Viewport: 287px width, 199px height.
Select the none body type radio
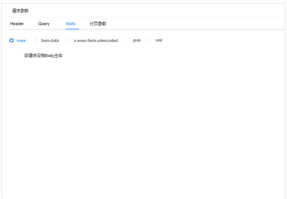click(x=11, y=40)
